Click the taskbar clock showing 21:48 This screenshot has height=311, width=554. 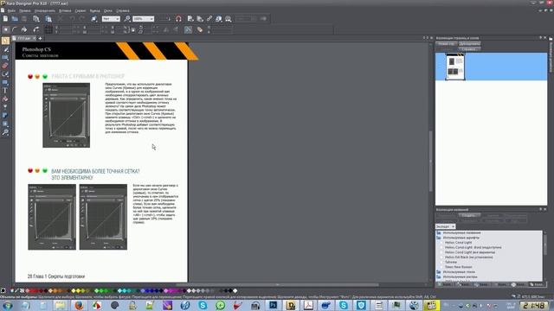pos(533,305)
